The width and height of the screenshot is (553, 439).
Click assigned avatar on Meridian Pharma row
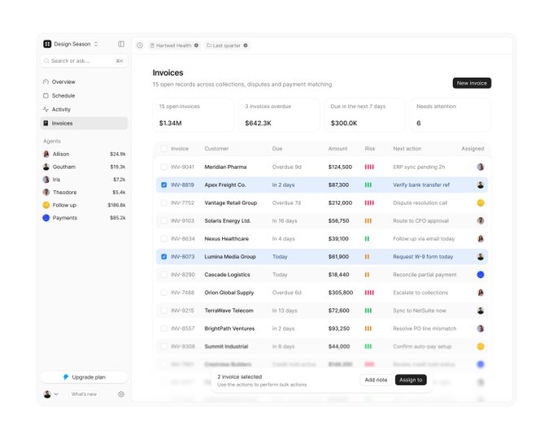coord(481,167)
